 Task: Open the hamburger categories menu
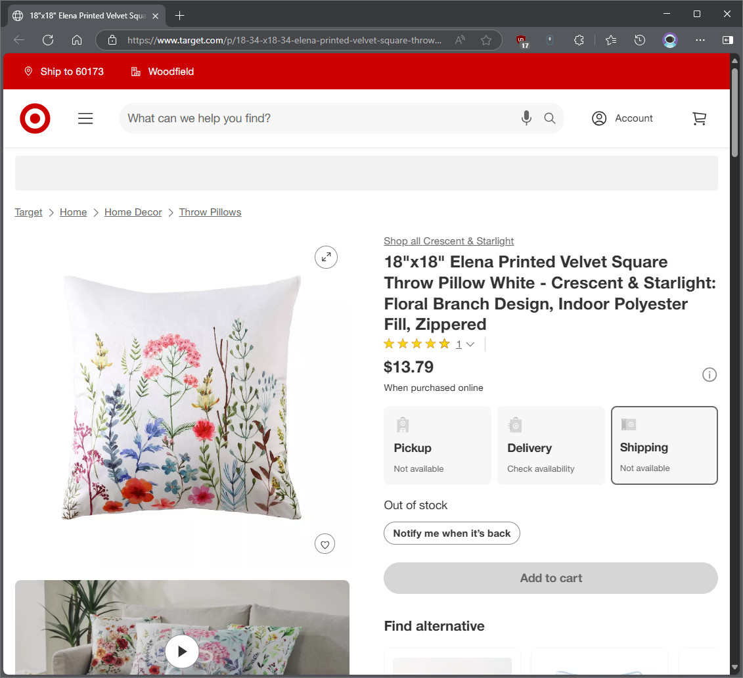pos(85,118)
